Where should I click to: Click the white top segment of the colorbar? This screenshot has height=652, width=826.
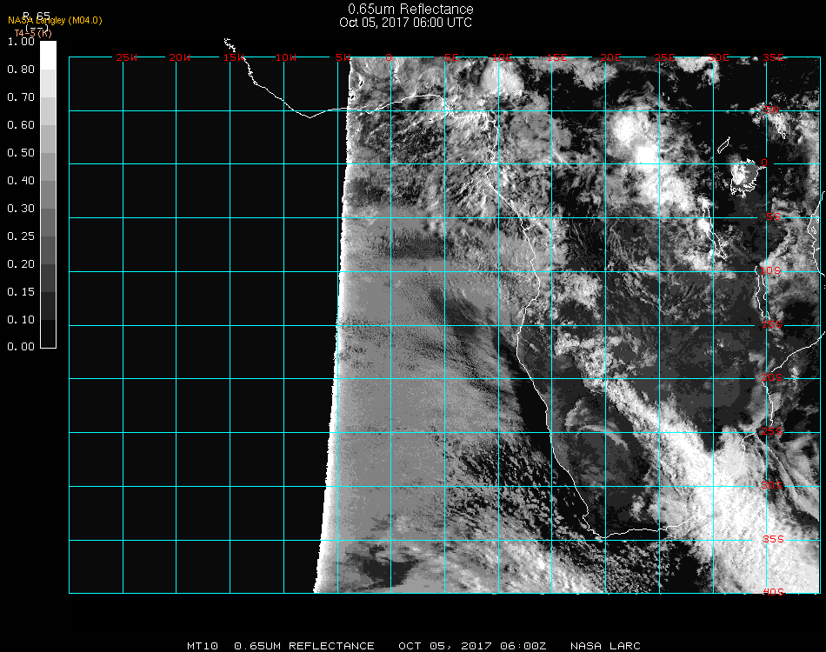pyautogui.click(x=48, y=56)
